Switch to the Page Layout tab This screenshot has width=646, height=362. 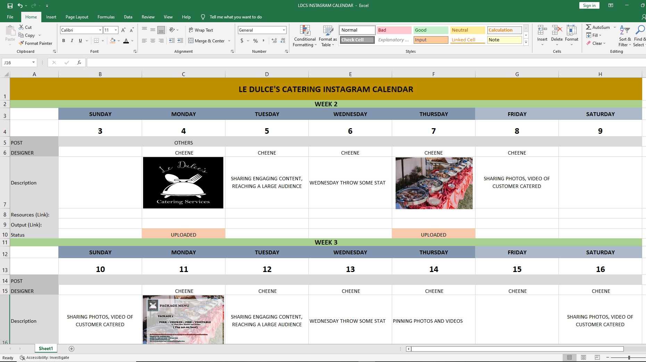[x=77, y=17]
